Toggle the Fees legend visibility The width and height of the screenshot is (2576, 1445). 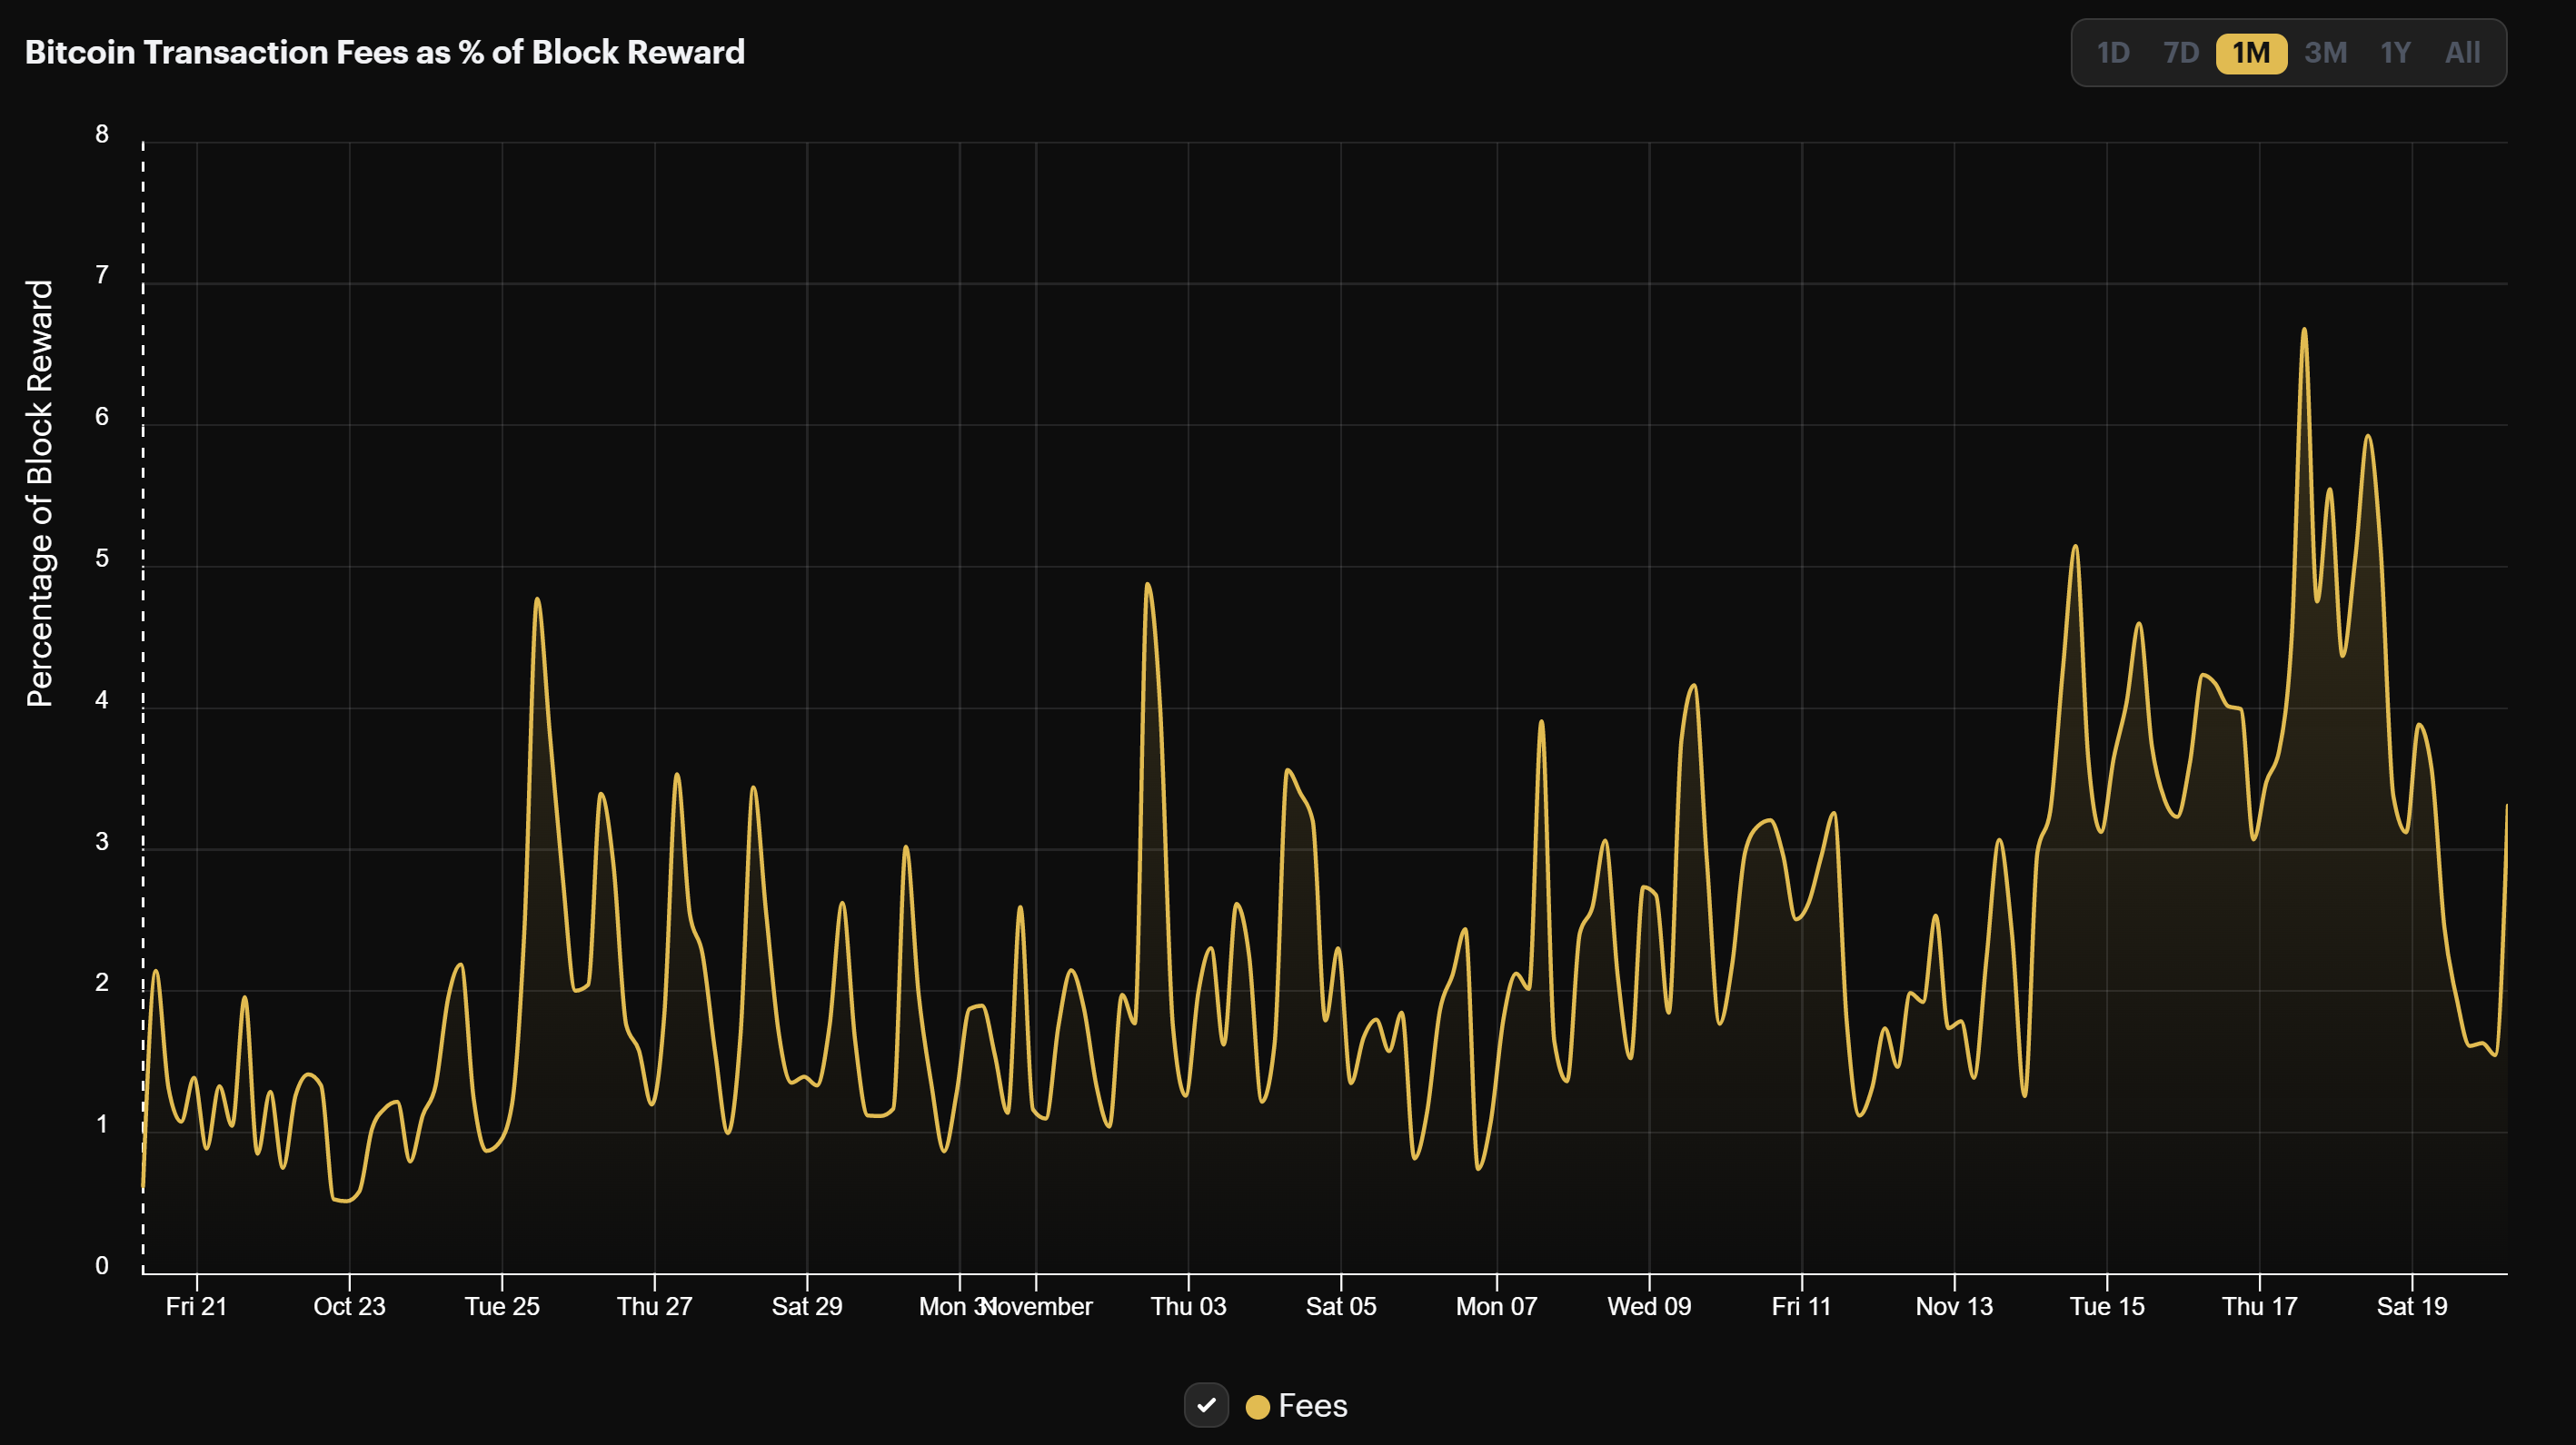pos(1207,1405)
